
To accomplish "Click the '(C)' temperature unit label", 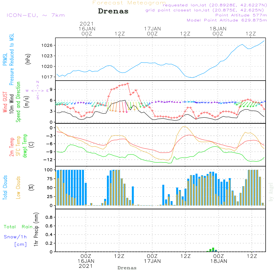I will (x=32, y=145).
